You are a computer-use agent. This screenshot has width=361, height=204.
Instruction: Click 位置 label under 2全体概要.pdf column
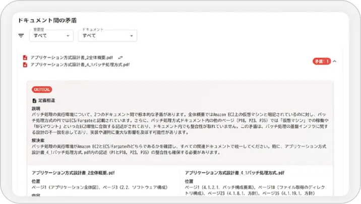36,181
